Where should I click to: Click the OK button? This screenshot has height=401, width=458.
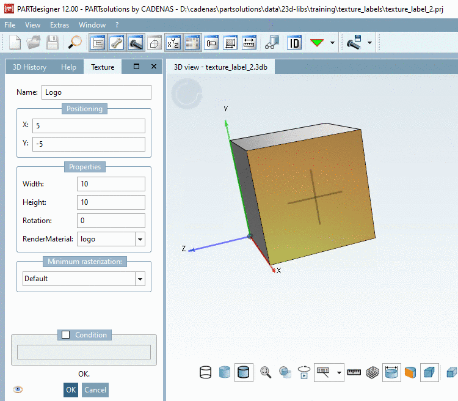click(x=71, y=389)
